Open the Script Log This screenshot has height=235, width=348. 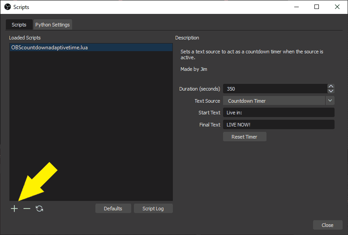153,209
